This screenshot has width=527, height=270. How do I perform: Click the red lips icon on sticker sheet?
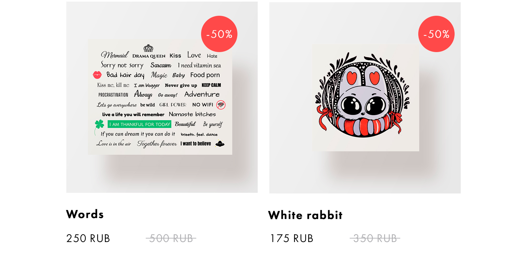tap(97, 75)
